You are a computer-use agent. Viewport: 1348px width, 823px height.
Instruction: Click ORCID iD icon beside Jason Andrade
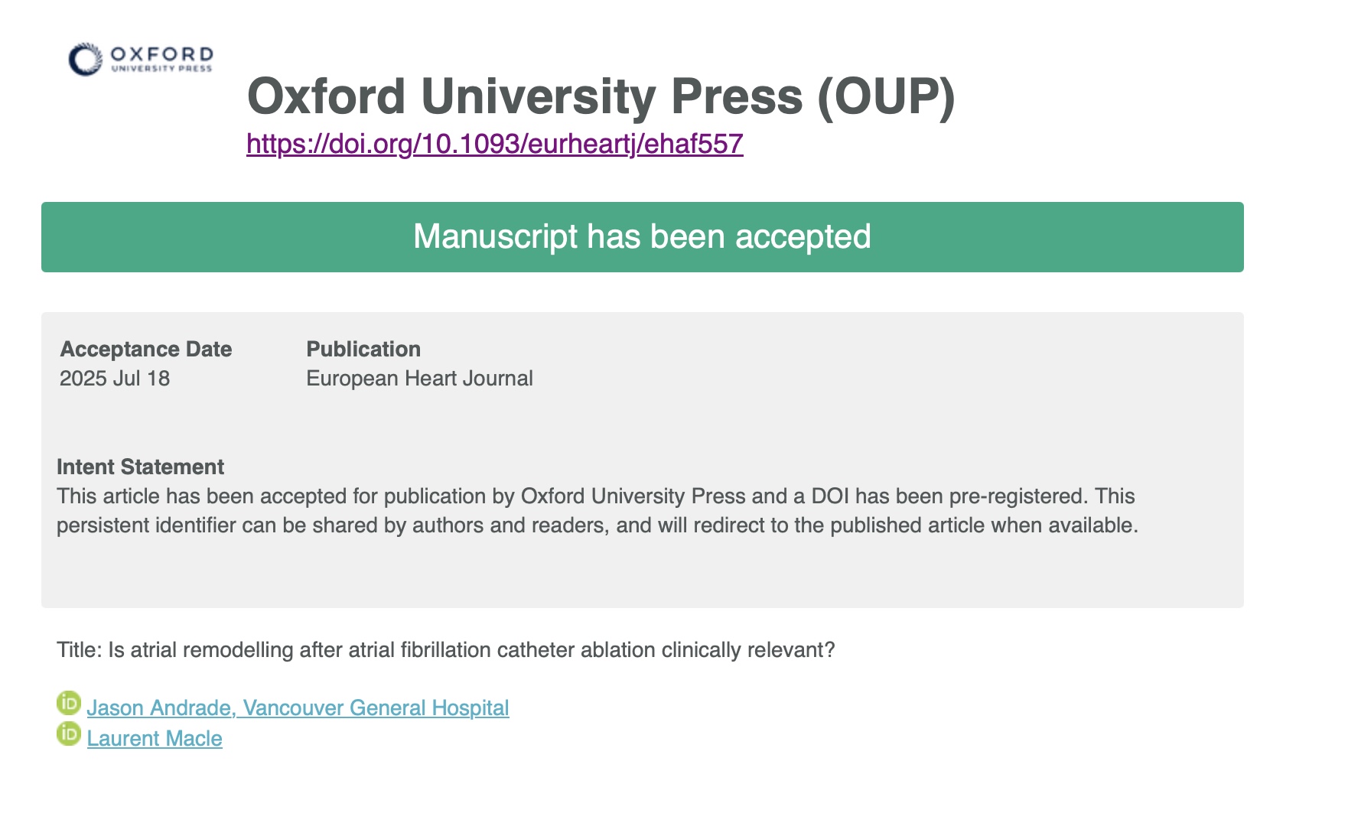coord(69,703)
